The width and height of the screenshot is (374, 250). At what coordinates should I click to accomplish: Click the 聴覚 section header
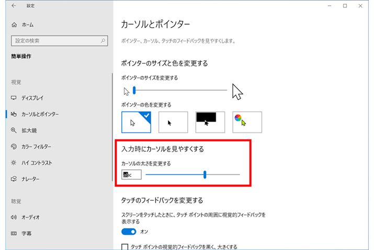[x=16, y=201]
